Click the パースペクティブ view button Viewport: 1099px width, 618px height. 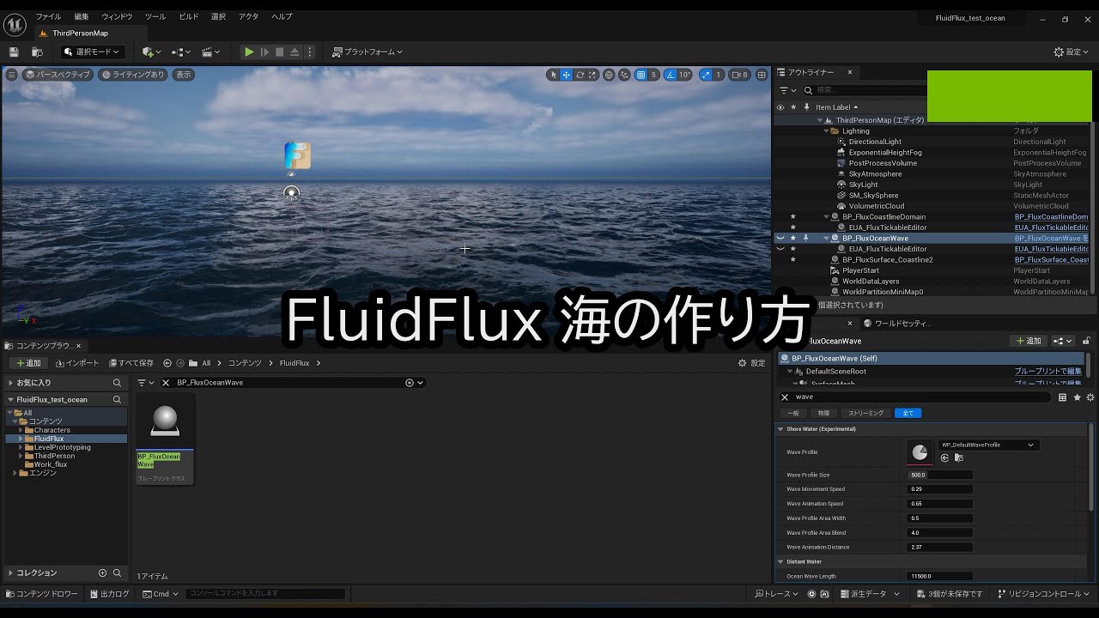(58, 75)
